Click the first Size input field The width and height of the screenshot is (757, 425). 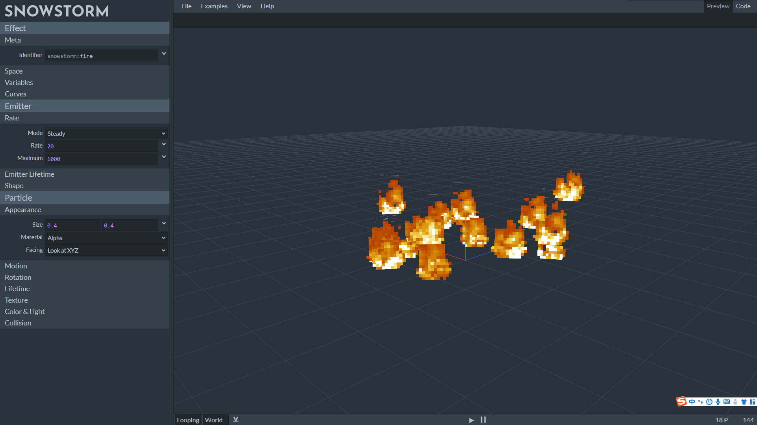(x=73, y=225)
